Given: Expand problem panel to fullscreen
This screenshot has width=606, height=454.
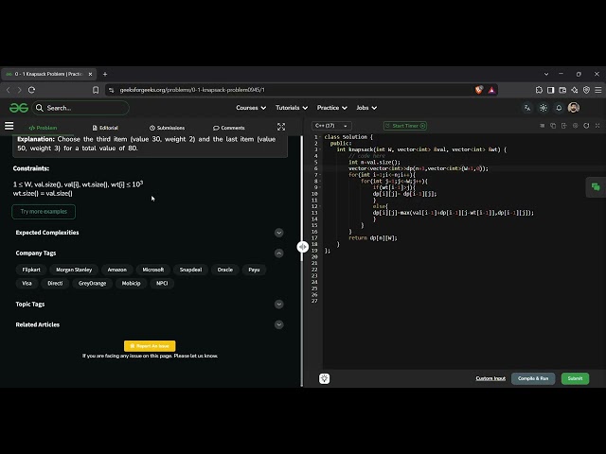Looking at the screenshot, I should (x=281, y=127).
